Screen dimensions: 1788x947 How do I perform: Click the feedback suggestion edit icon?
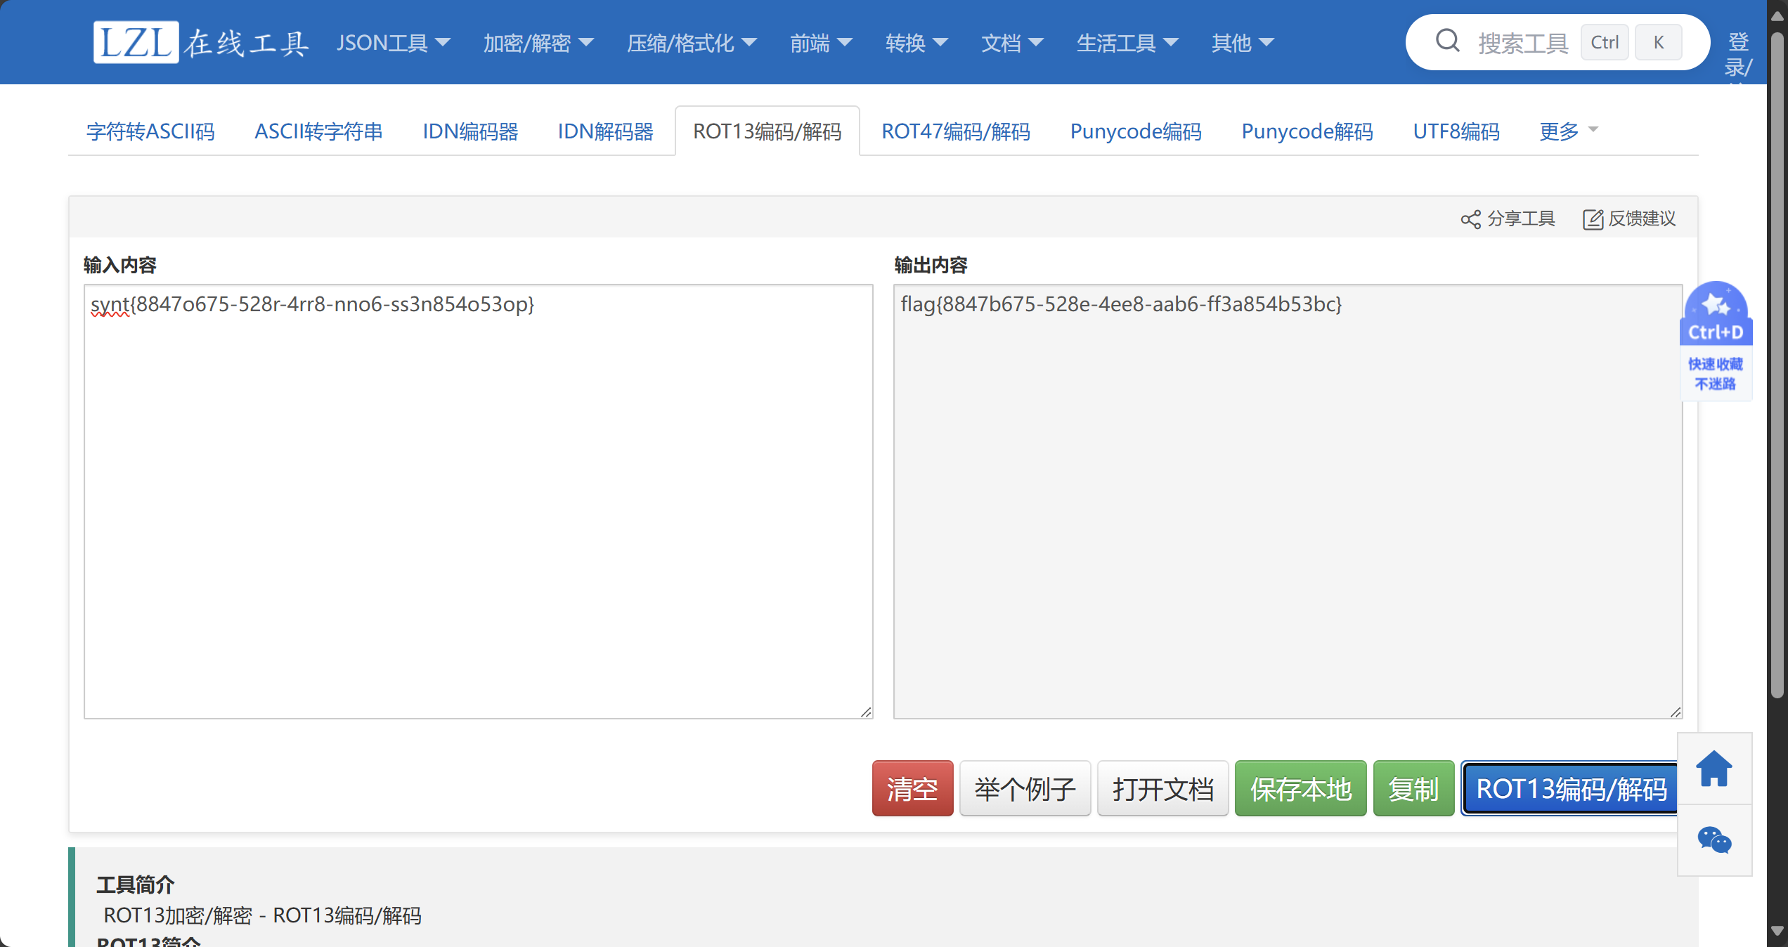point(1592,220)
